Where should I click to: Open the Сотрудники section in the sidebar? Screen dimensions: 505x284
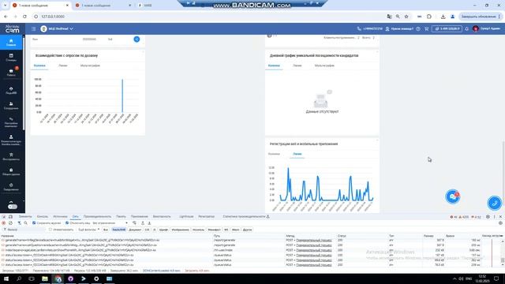pos(11,106)
